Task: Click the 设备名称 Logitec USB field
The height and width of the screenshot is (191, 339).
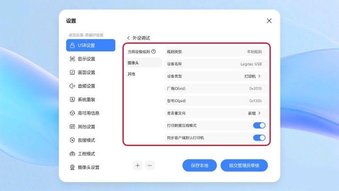Action: (216, 64)
